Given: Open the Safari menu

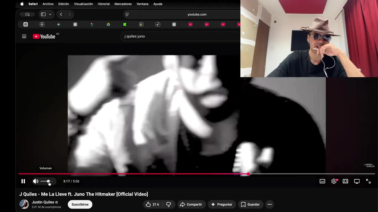Looking at the screenshot, I should [33, 4].
